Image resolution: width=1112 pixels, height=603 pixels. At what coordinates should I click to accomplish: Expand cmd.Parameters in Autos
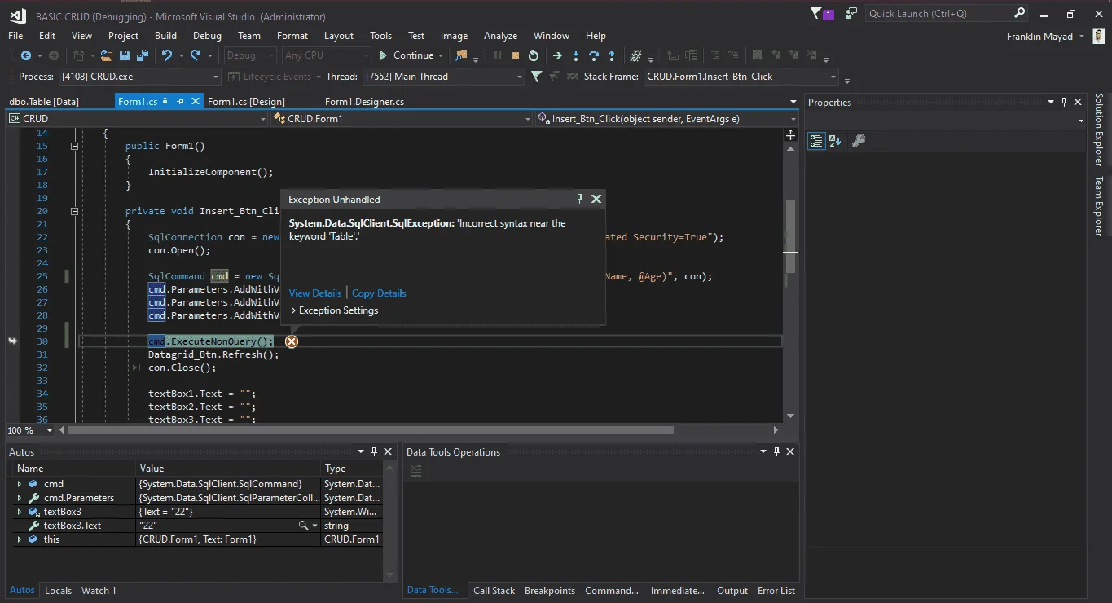tap(20, 498)
